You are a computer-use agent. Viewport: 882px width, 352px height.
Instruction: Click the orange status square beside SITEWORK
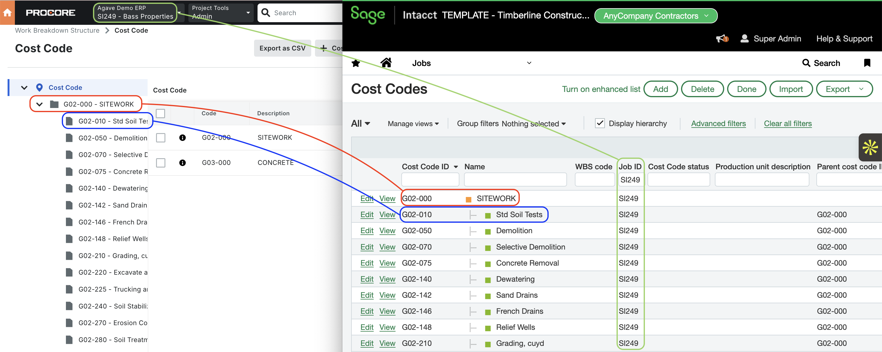click(468, 198)
